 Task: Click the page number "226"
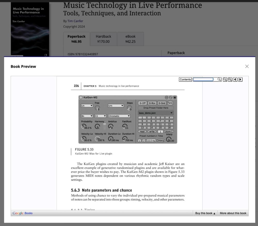coord(76,86)
